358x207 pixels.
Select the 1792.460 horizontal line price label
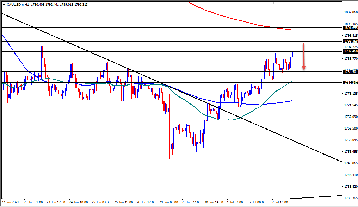click(x=351, y=51)
